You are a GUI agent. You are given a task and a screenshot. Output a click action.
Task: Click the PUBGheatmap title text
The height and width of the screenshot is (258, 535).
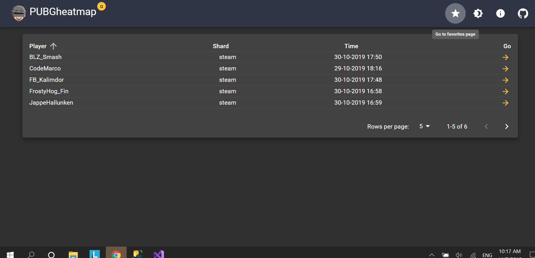pos(63,12)
